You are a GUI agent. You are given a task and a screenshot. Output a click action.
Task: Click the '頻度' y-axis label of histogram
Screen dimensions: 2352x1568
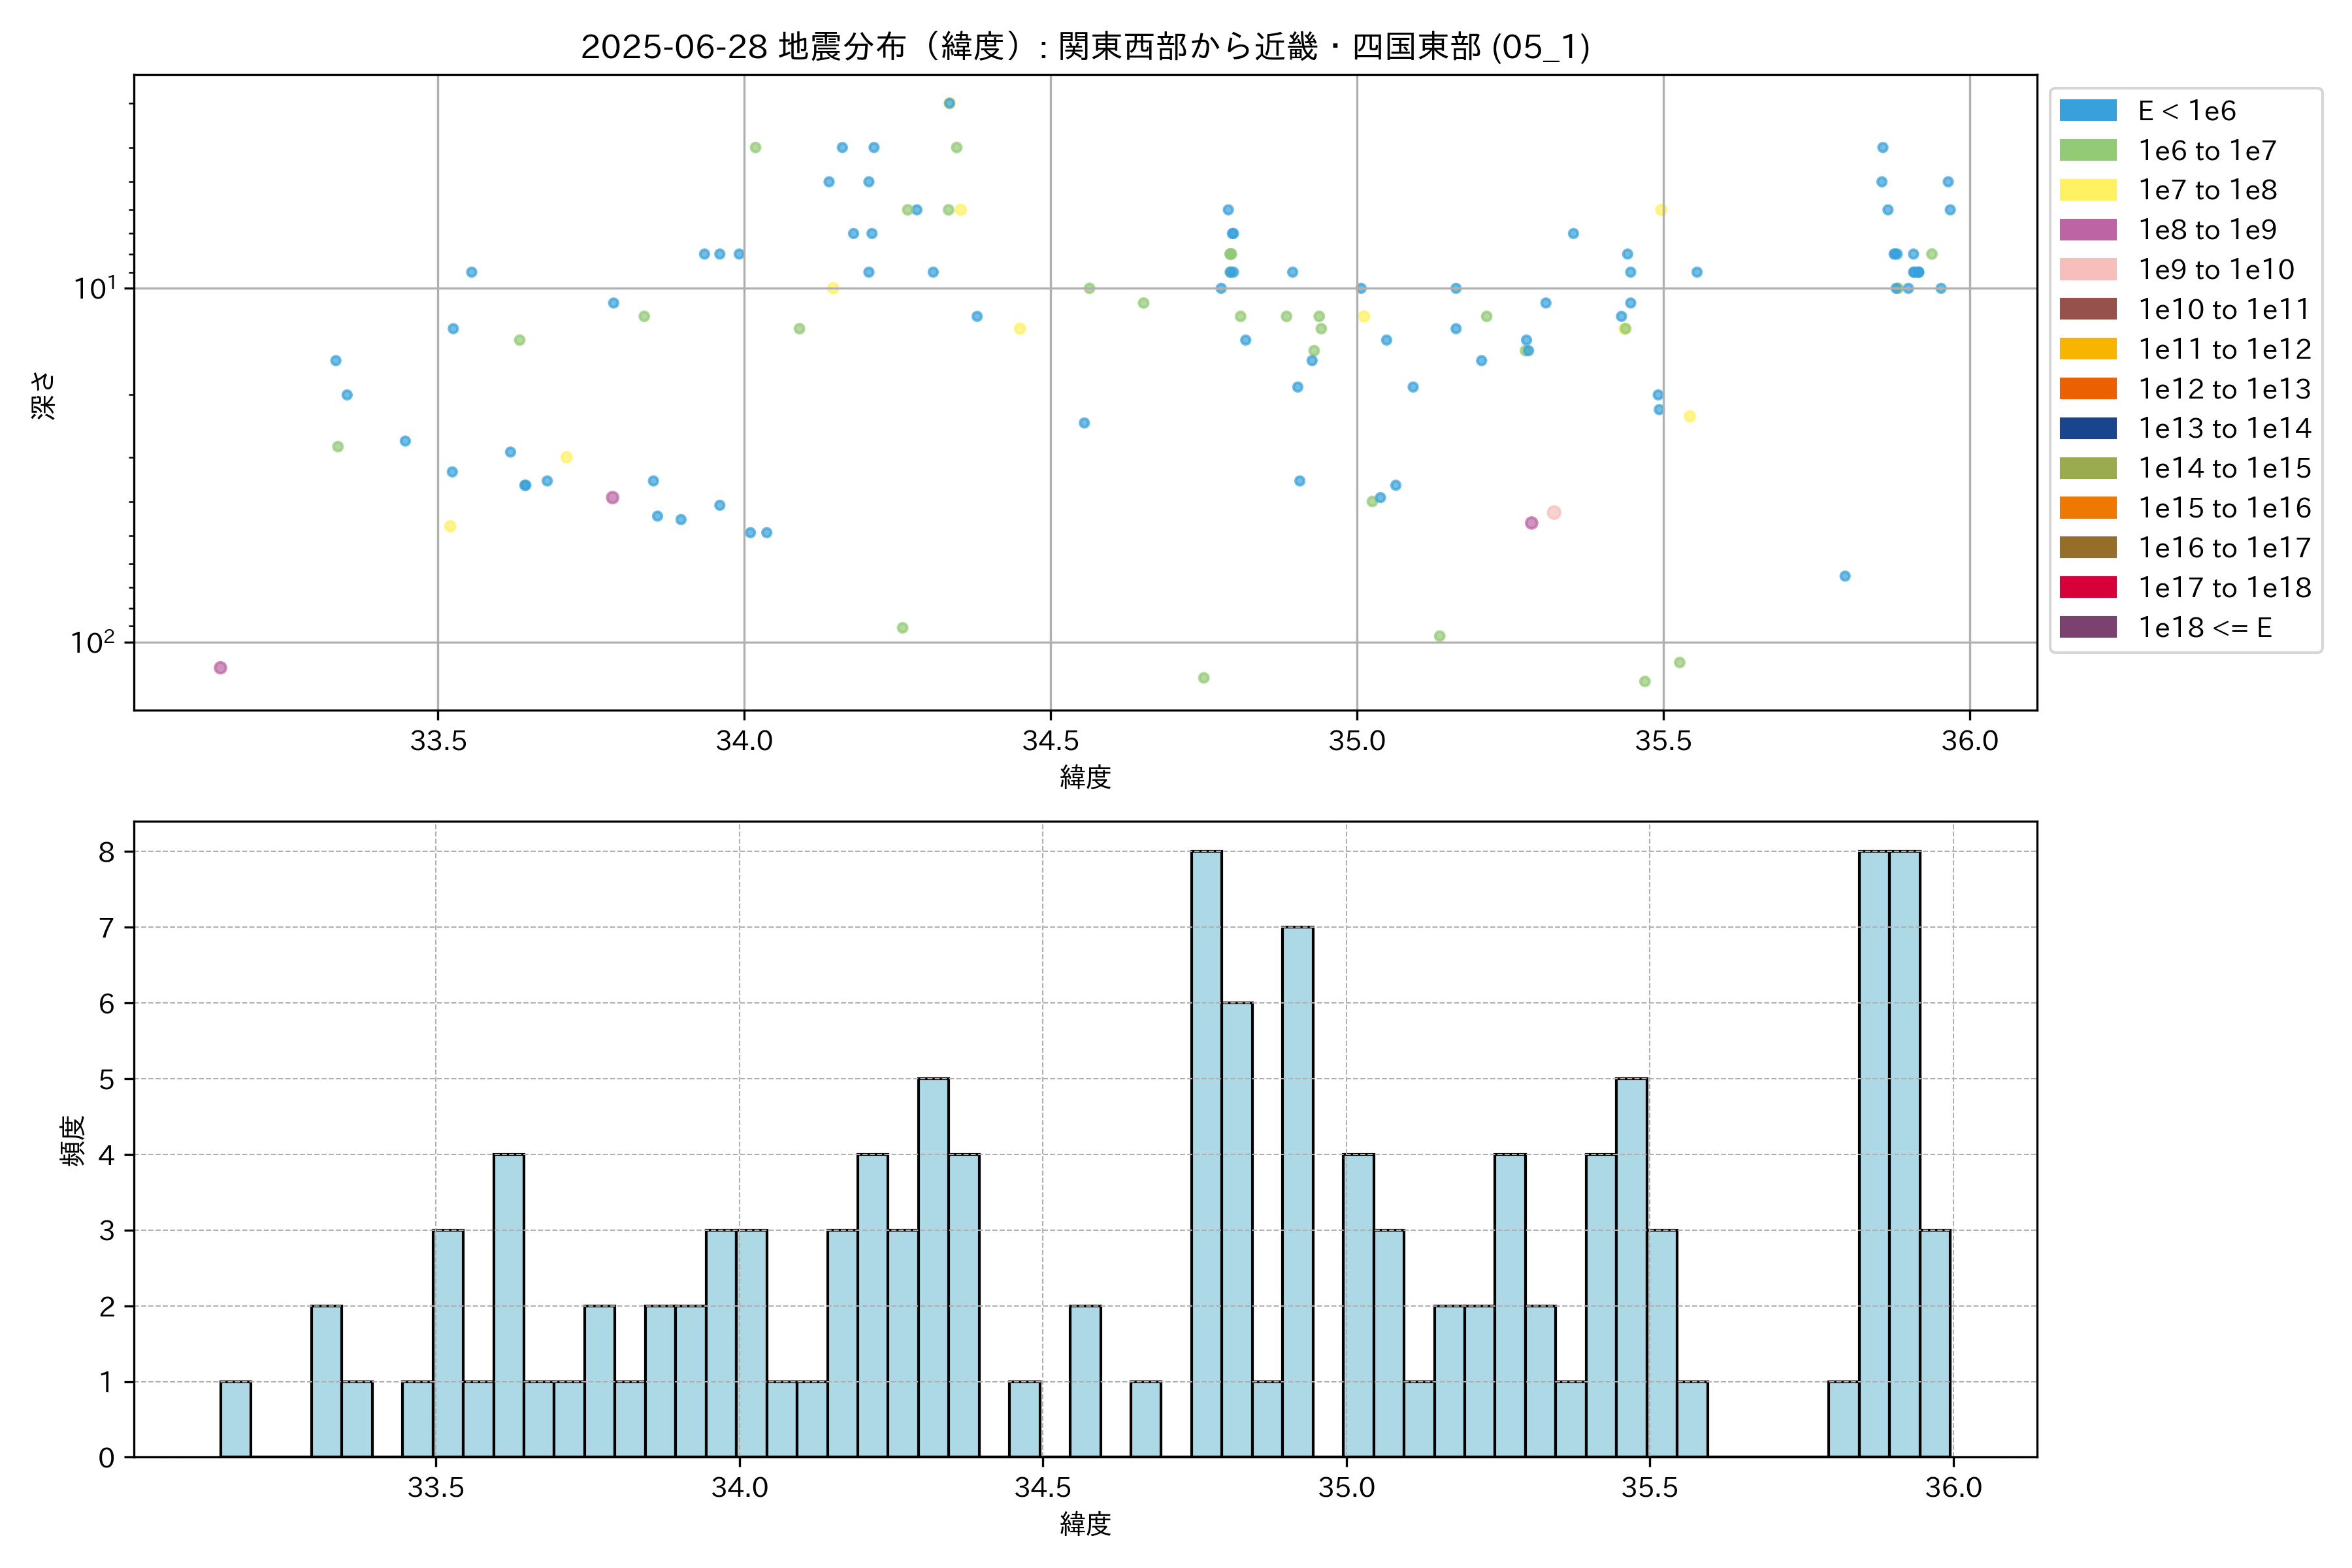pyautogui.click(x=73, y=1140)
